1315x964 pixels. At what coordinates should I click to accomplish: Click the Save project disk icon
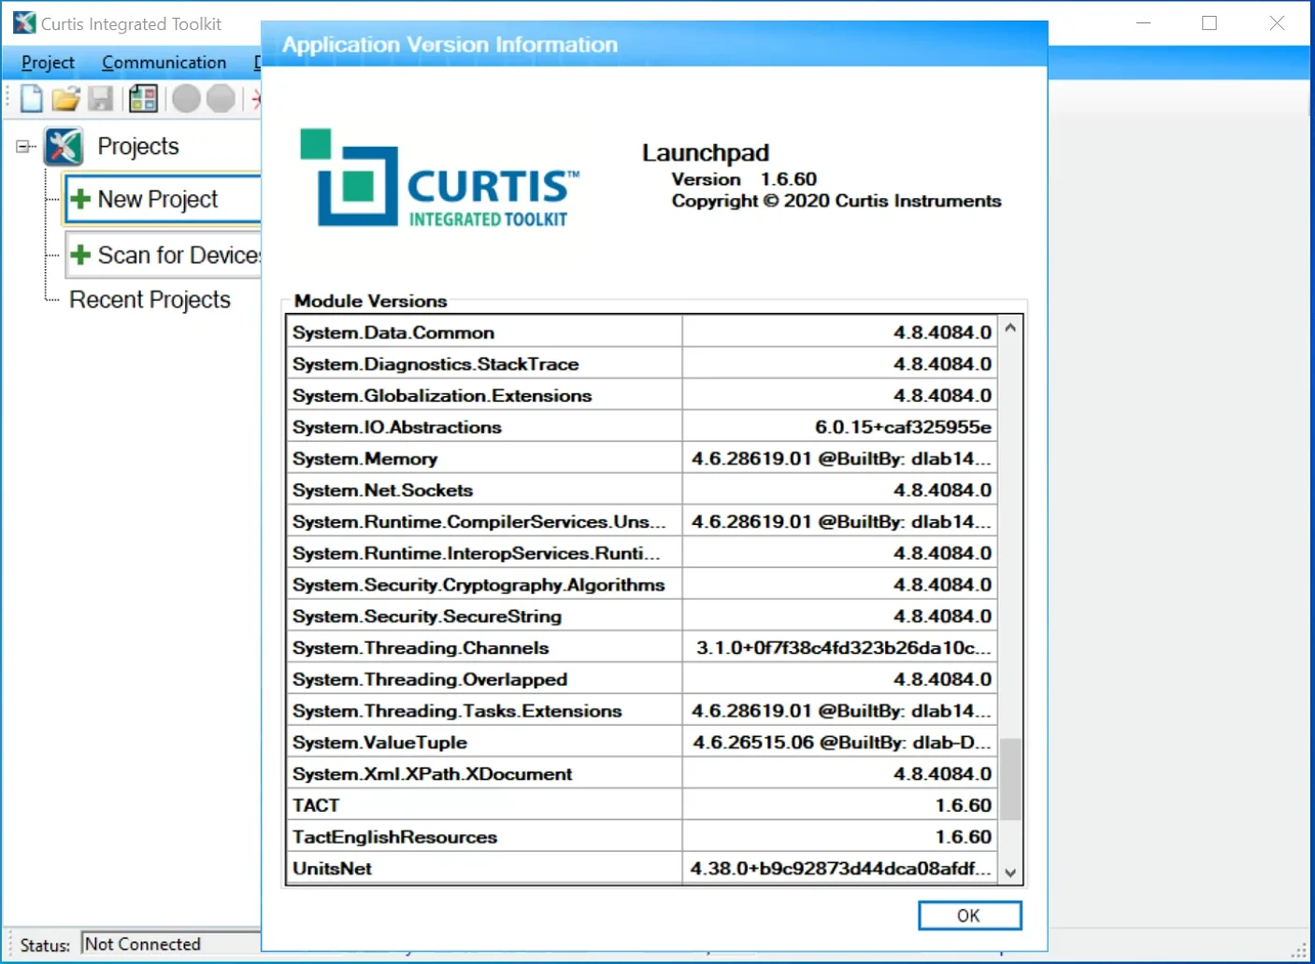coord(100,98)
